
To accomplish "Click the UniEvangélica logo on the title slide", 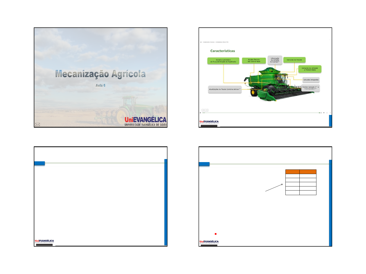I will [145, 121].
